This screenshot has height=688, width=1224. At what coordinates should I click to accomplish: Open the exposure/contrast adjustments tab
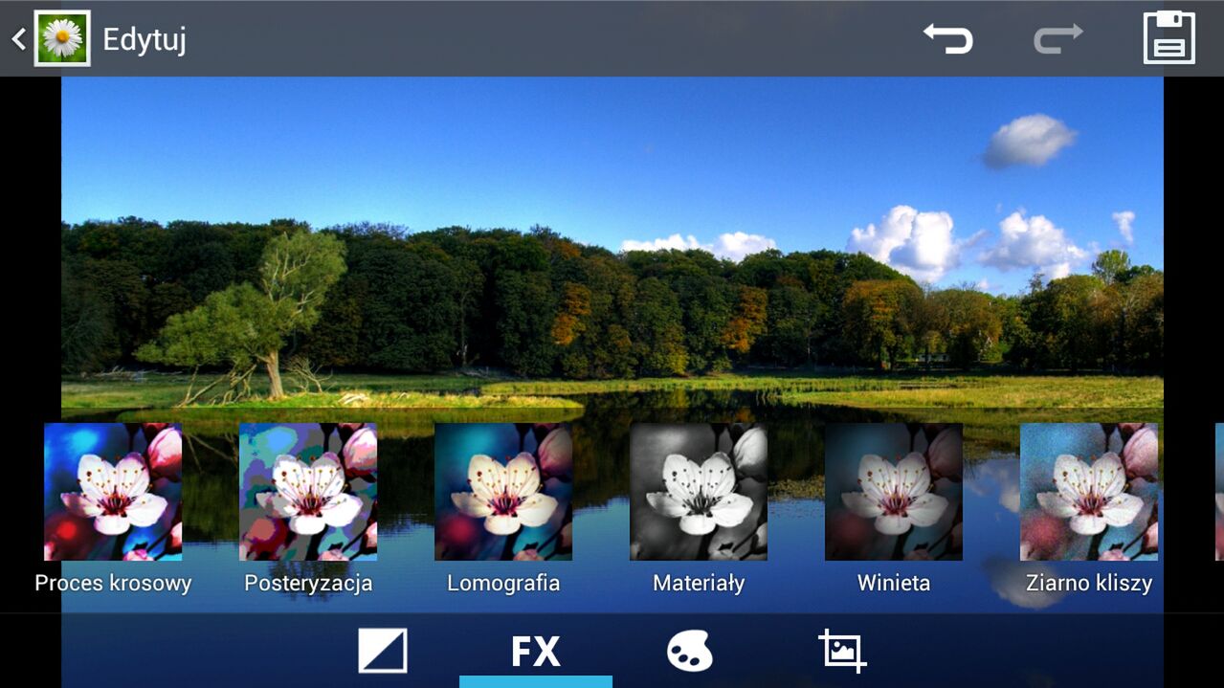coord(383,651)
